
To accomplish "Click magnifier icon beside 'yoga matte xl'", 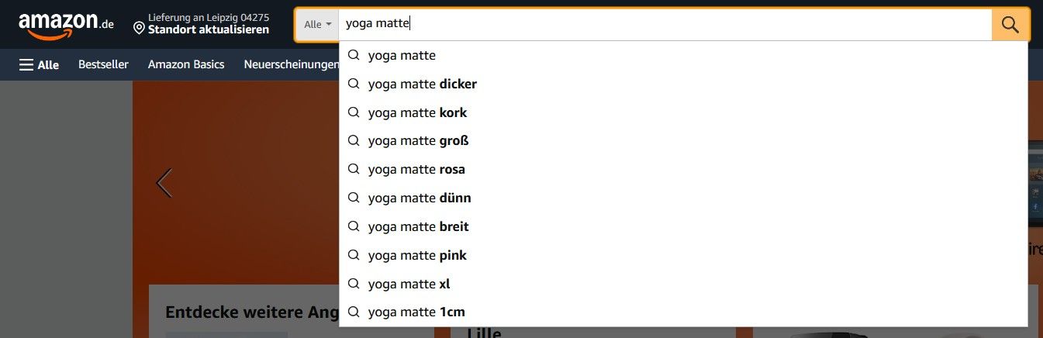I will click(x=354, y=284).
